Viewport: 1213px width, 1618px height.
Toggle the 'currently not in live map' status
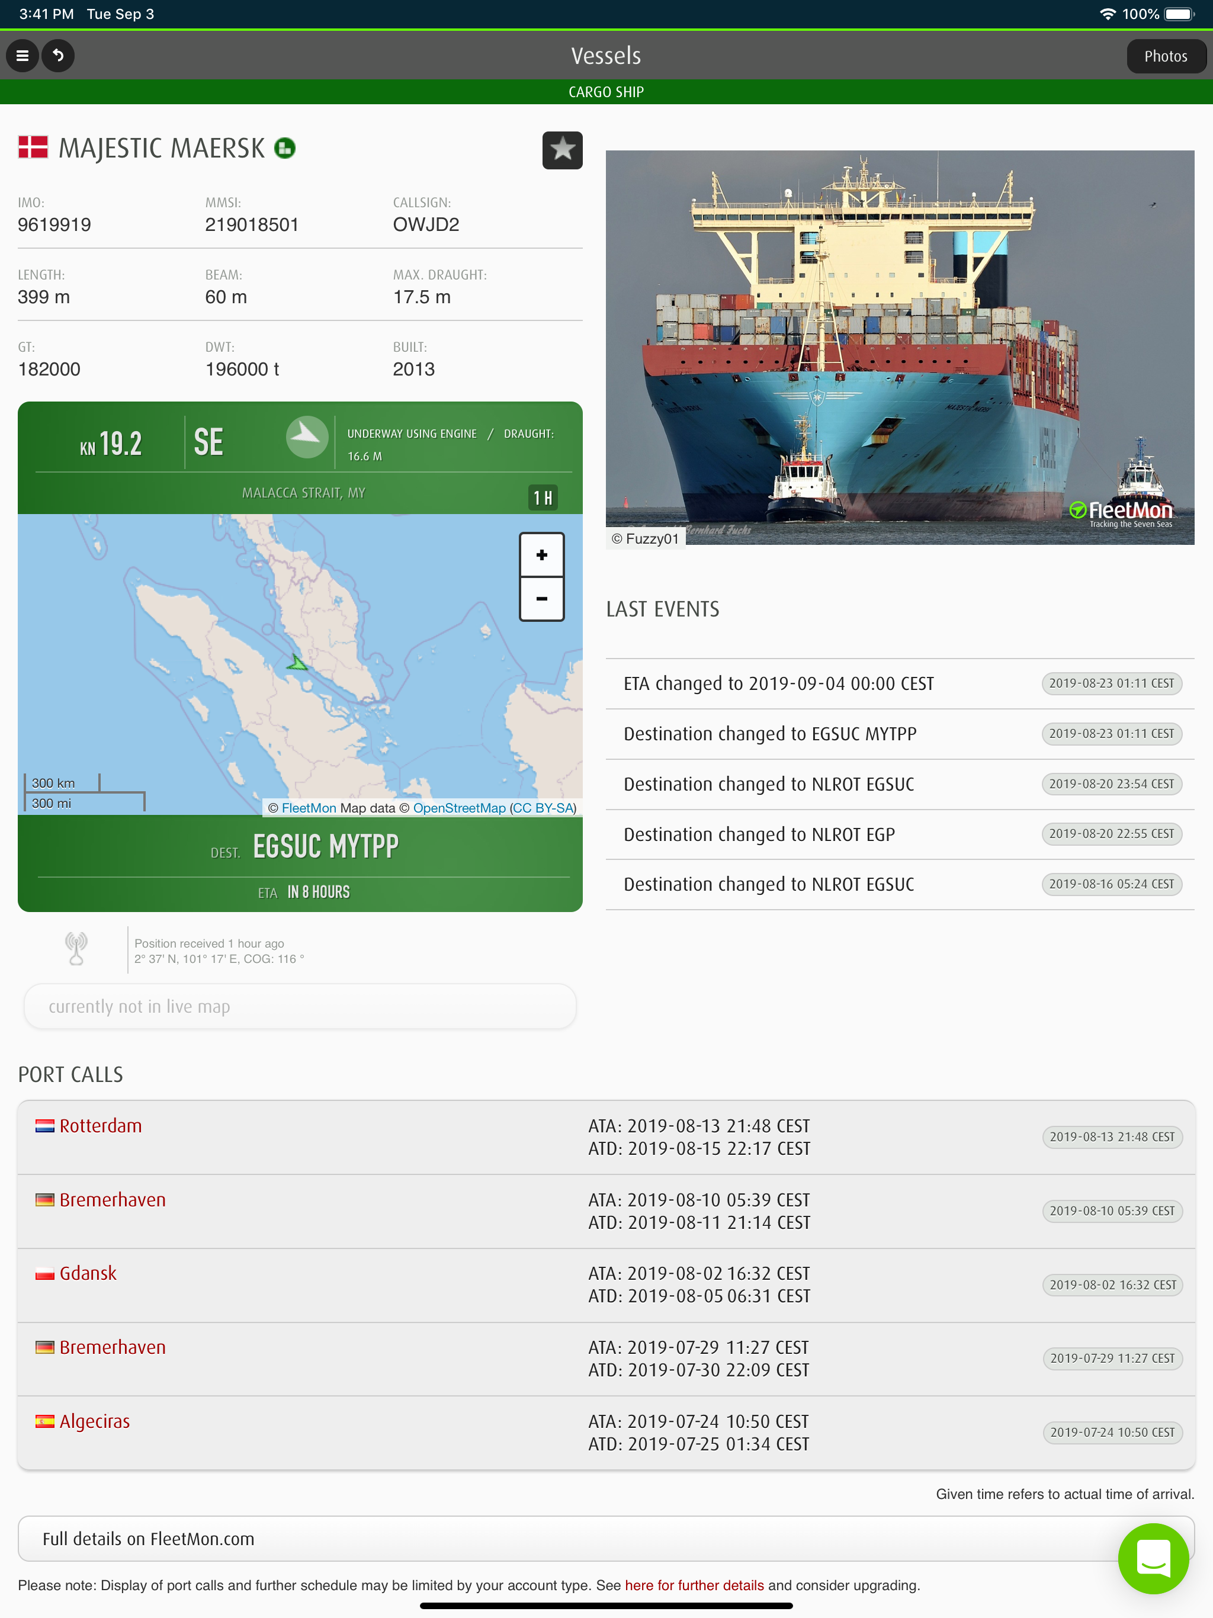(x=300, y=1006)
